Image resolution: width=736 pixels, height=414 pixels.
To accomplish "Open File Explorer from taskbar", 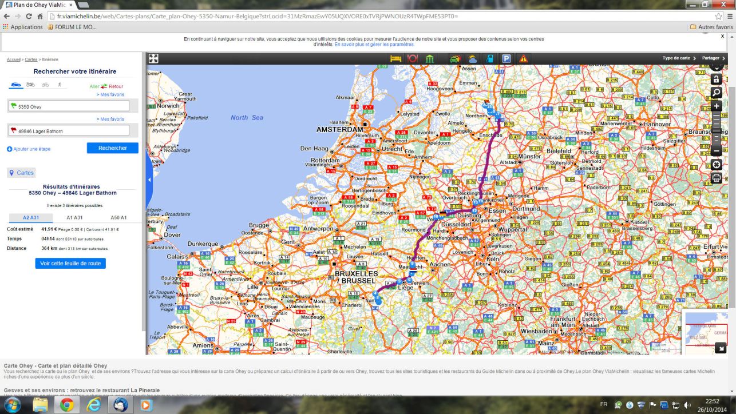I will pos(41,405).
